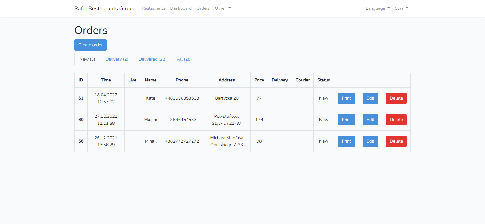The image size is (485, 224).
Task: Click the name Maxim
Action: (151, 120)
